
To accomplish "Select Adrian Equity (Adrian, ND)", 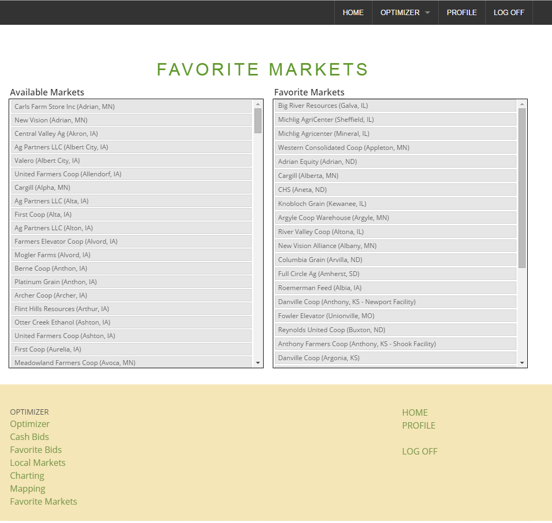I will pyautogui.click(x=396, y=162).
